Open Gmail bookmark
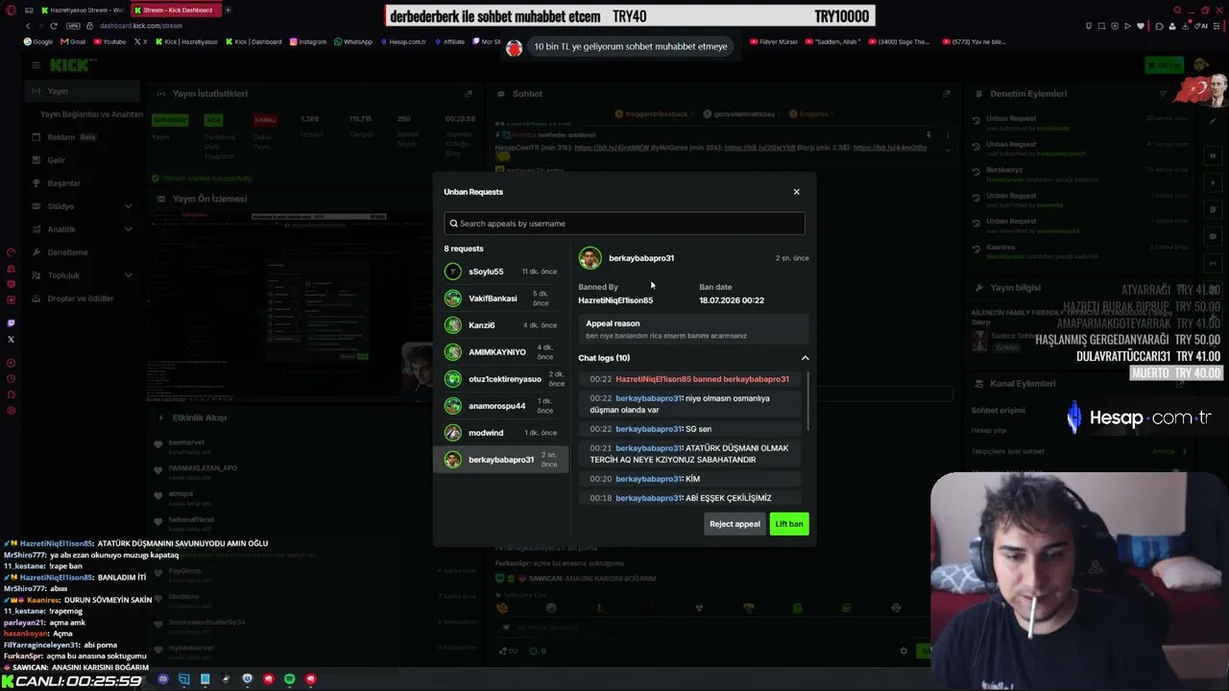The width and height of the screenshot is (1229, 691). tap(73, 42)
